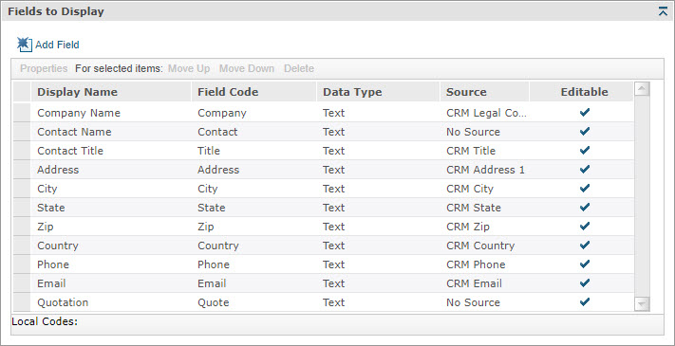Collapse the Fields to Display panel
675x346 pixels.
[663, 11]
